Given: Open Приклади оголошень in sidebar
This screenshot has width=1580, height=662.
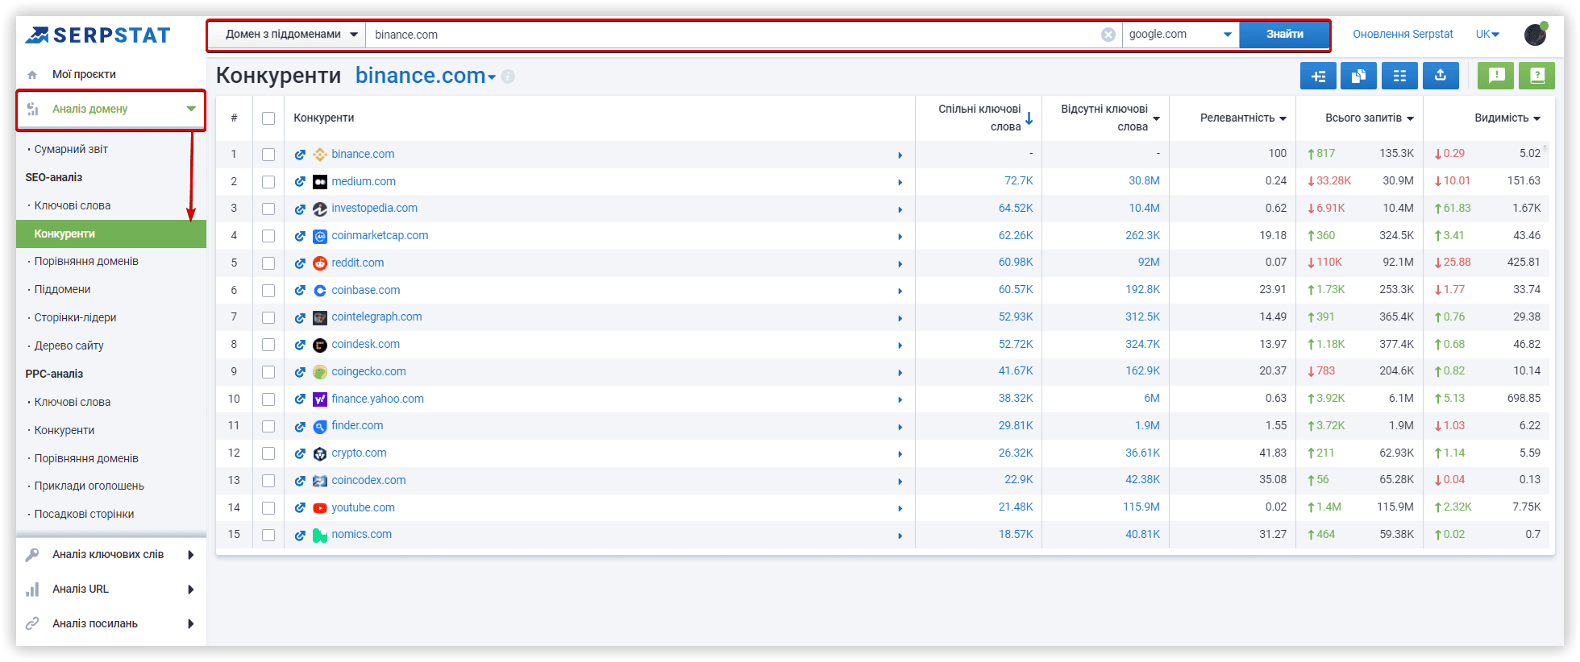Looking at the screenshot, I should point(89,486).
